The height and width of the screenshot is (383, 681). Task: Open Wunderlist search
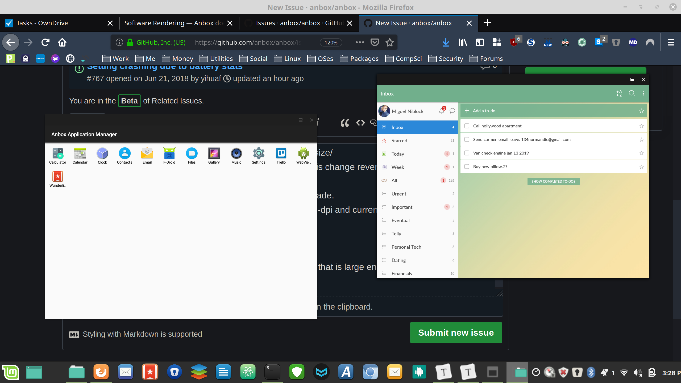coord(632,93)
